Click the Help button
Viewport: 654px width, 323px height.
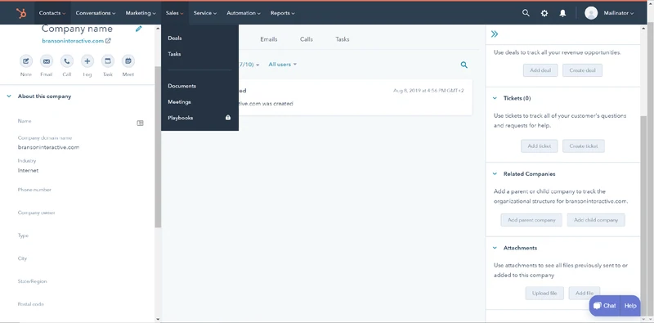[630, 306]
